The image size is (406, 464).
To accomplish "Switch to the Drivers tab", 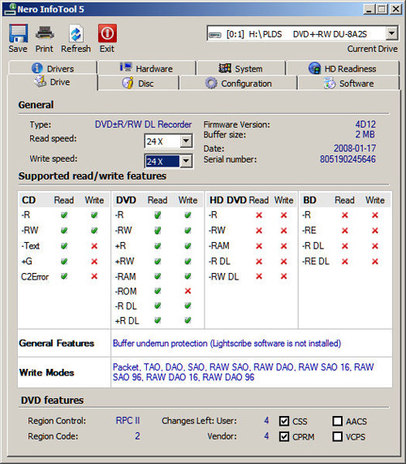I will pyautogui.click(x=53, y=68).
